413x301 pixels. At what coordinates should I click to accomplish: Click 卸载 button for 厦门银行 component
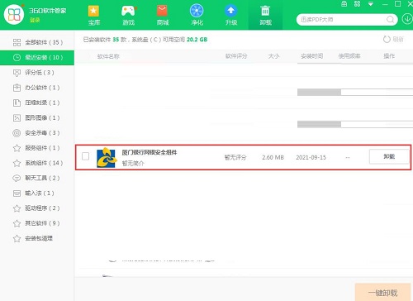(x=389, y=156)
